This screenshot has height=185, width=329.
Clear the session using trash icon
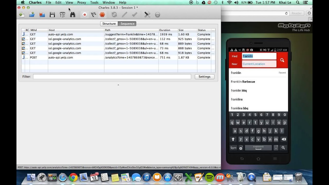pyautogui.click(x=62, y=15)
